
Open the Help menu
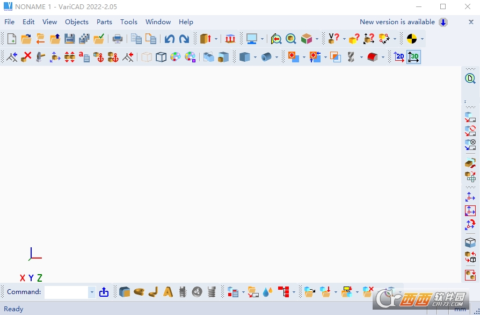(x=186, y=22)
